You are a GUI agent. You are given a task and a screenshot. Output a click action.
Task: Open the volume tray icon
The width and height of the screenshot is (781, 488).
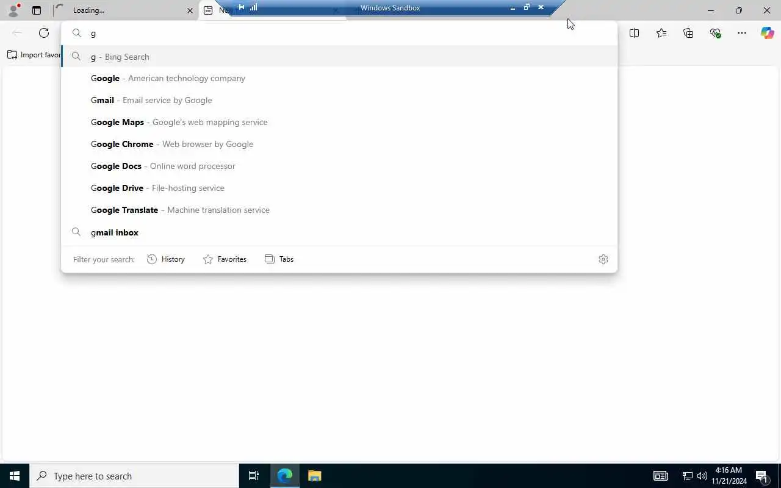[x=702, y=476]
